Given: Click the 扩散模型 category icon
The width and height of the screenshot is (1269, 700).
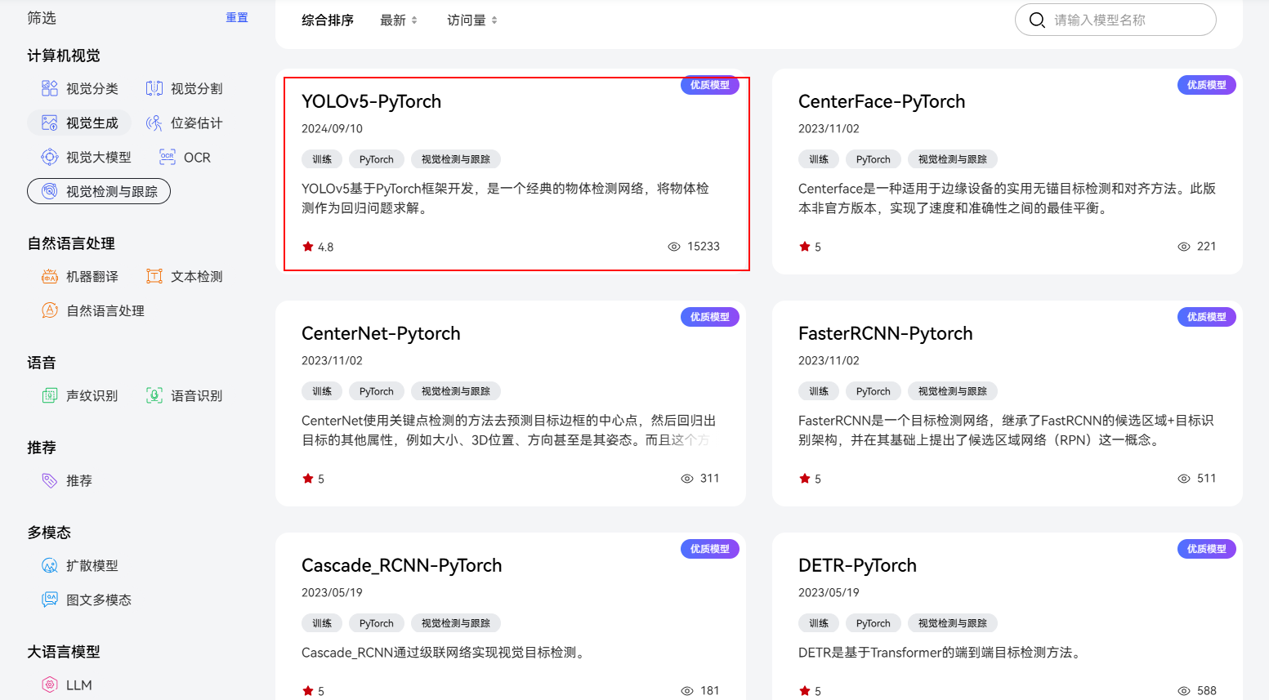Looking at the screenshot, I should click(50, 565).
